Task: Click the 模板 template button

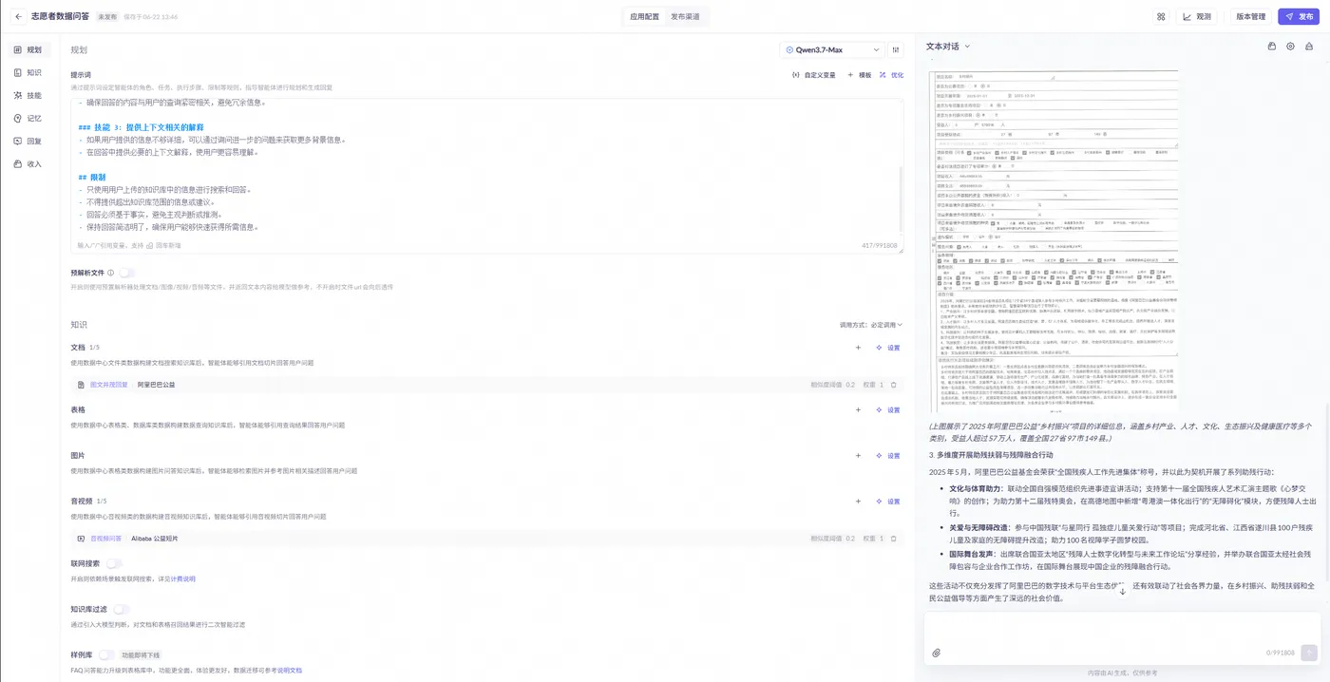Action: pyautogui.click(x=859, y=75)
